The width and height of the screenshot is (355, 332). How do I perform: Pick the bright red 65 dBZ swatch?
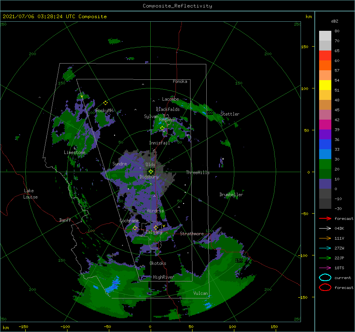[x=325, y=55]
